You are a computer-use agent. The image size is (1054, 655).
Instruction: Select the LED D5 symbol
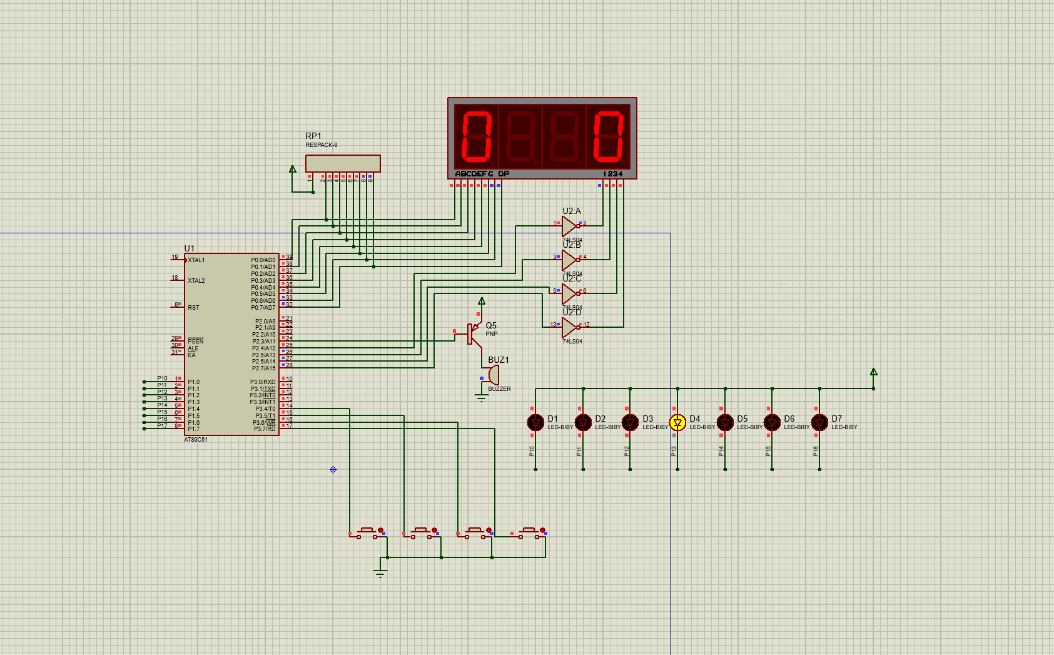click(x=725, y=423)
